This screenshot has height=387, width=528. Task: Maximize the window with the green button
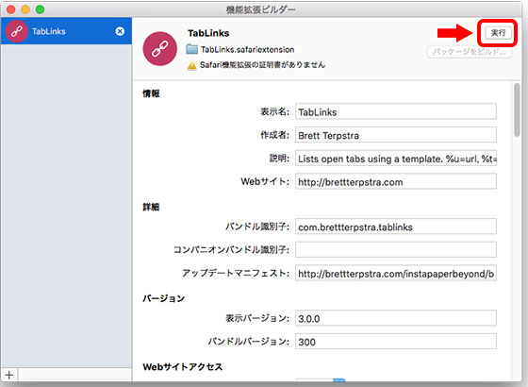[x=40, y=9]
